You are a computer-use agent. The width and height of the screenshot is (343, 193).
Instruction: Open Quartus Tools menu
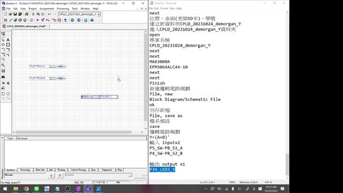(x=75, y=9)
